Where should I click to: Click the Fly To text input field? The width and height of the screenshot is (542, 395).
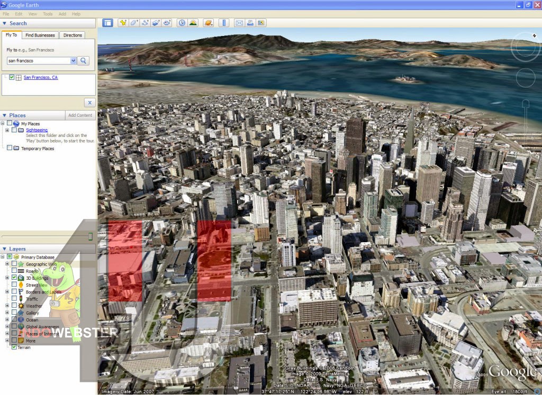click(38, 61)
